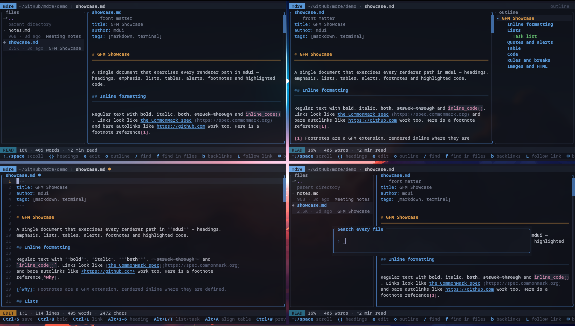575x326 pixels.
Task: Click Alt+1-6 heading hint in editor footer
Action: point(128,319)
